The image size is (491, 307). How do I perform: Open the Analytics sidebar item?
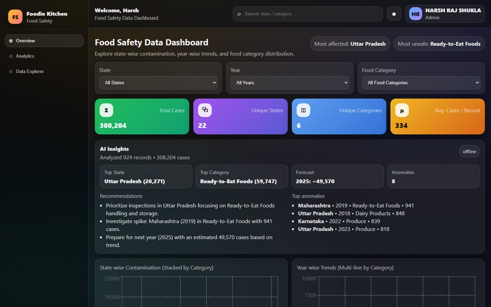(44, 56)
